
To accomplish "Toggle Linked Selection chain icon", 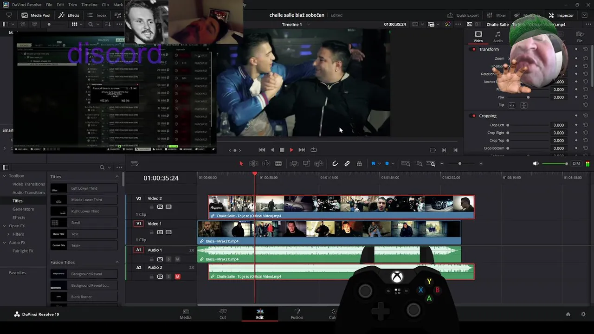I will 347,164.
